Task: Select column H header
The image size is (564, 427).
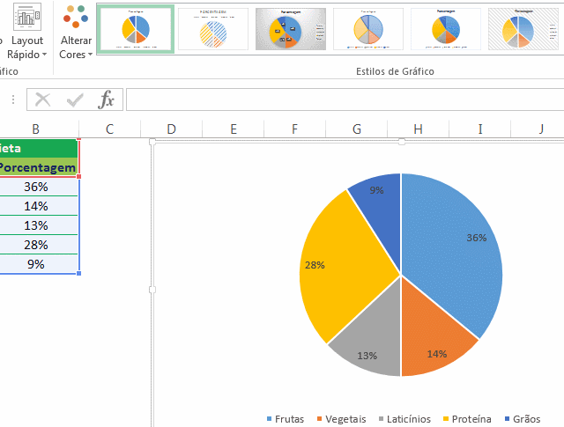Action: 418,129
